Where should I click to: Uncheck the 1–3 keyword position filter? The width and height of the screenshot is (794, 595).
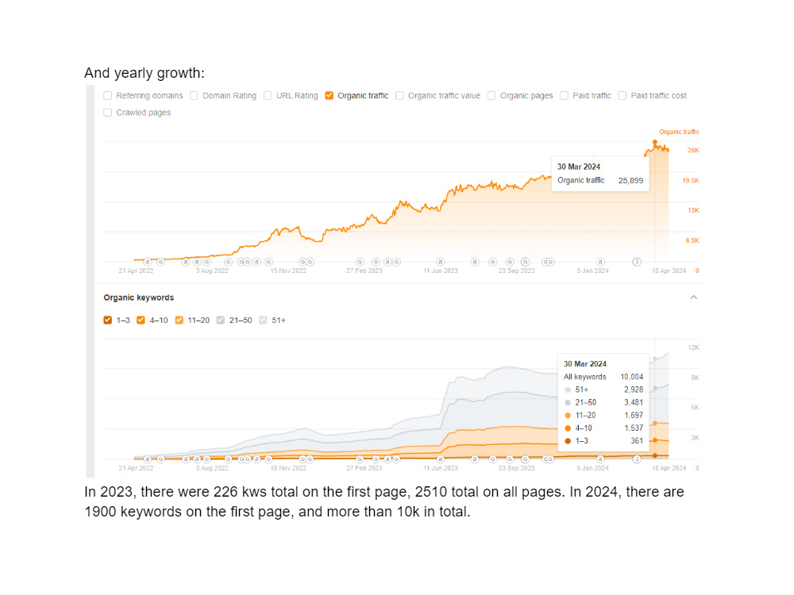click(107, 320)
